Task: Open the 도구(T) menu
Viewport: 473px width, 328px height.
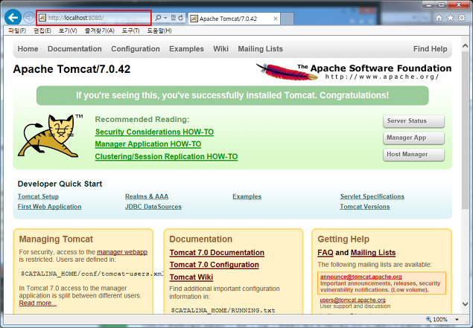Action: tap(130, 30)
